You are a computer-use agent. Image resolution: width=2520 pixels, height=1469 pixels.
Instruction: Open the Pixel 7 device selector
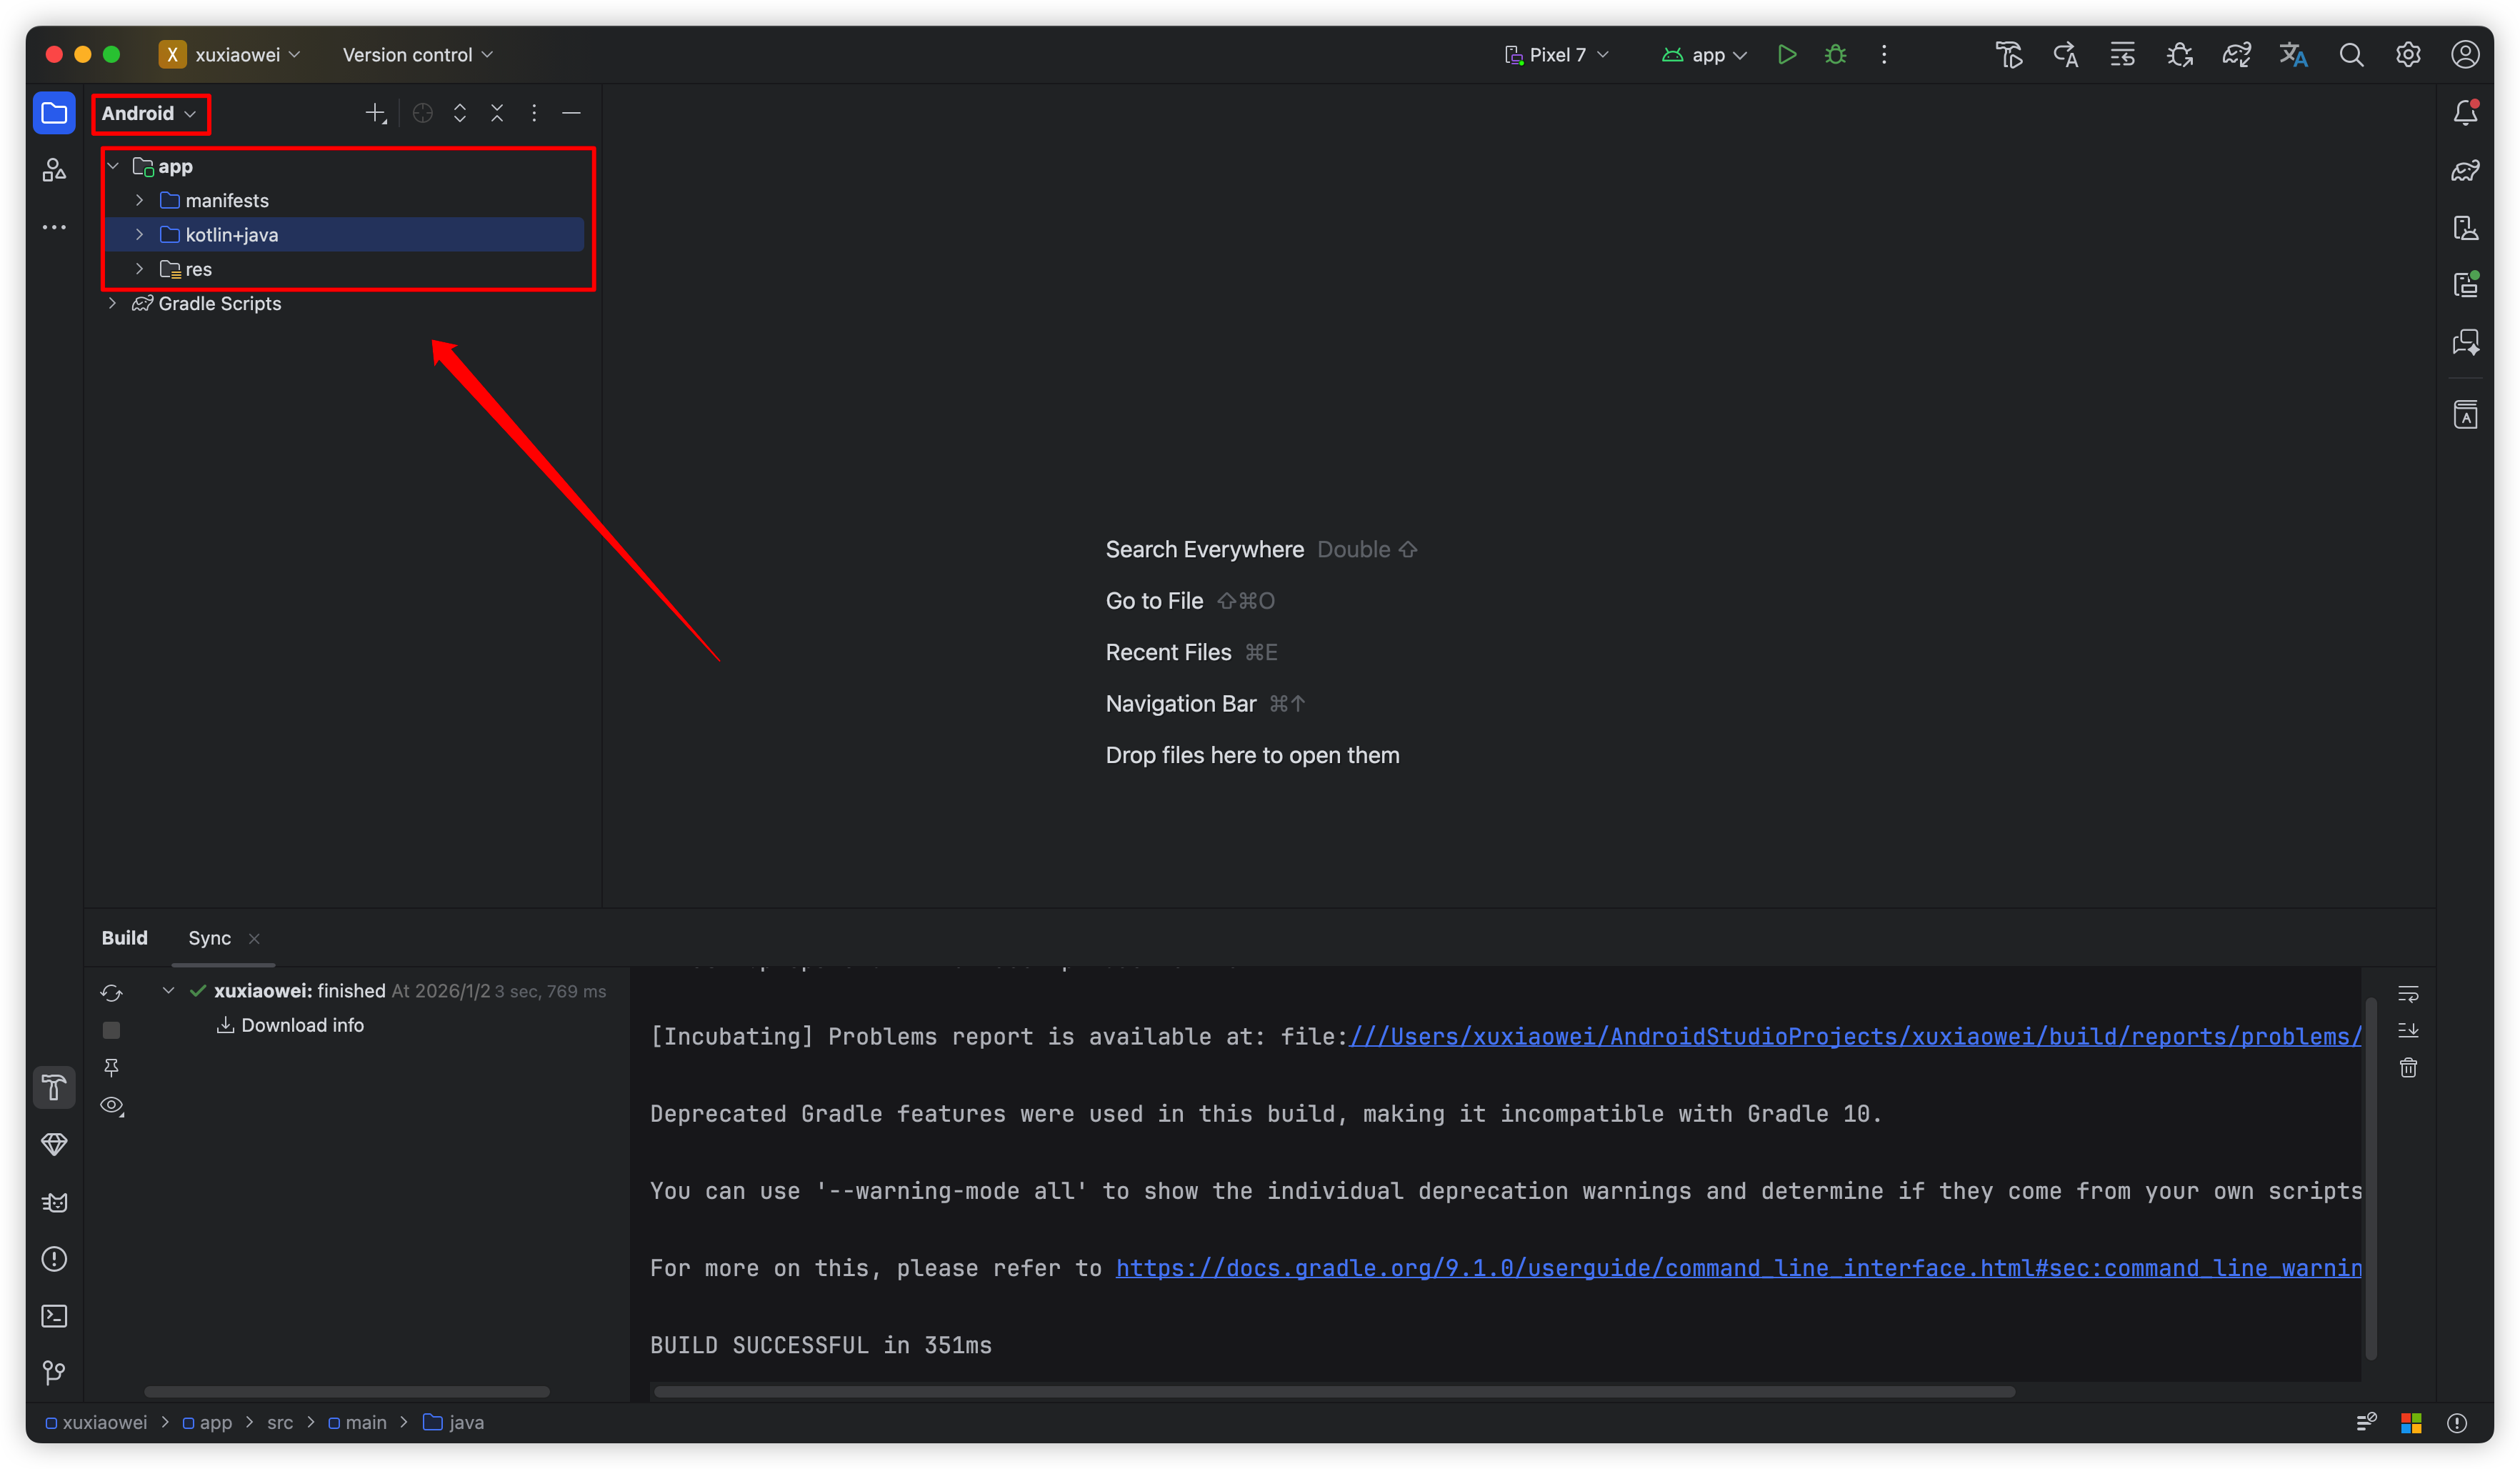[x=1557, y=55]
